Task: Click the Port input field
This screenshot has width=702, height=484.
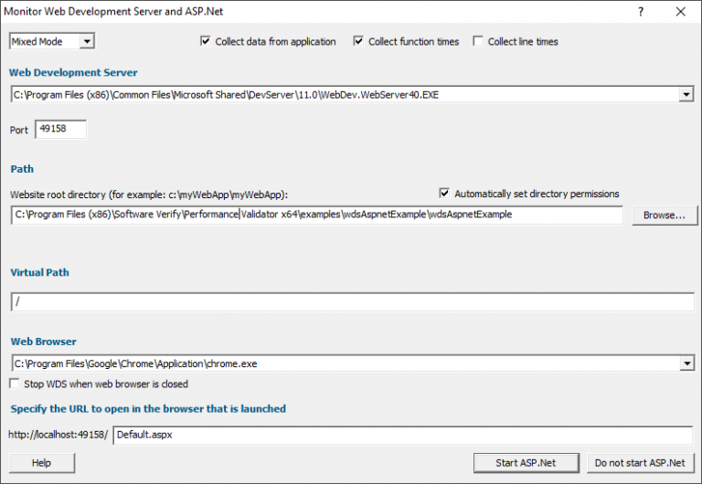Action: pos(61,130)
